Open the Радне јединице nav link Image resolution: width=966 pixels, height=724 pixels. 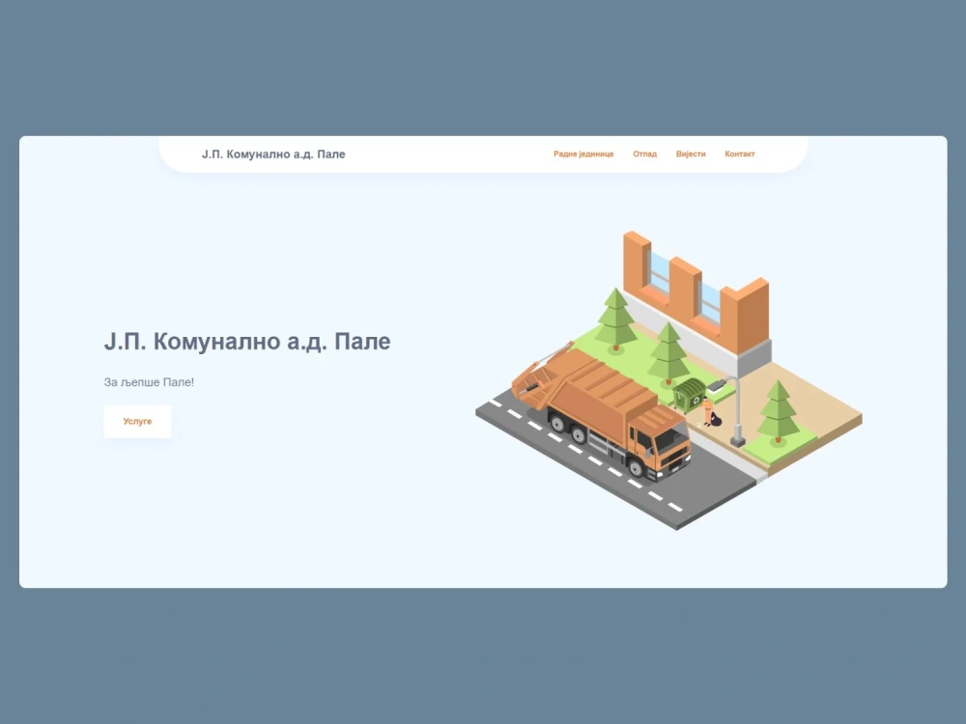tap(583, 153)
